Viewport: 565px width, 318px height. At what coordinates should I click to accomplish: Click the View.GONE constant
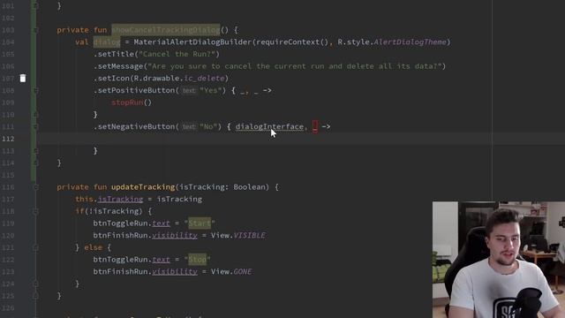pos(231,272)
